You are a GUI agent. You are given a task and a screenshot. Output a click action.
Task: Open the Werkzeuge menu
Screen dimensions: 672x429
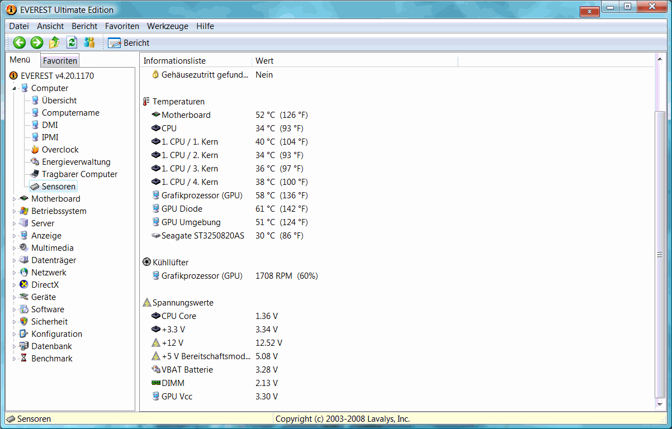click(x=168, y=26)
